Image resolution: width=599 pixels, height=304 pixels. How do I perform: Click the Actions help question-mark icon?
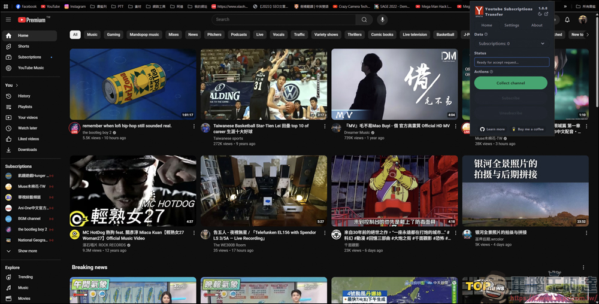[491, 72]
